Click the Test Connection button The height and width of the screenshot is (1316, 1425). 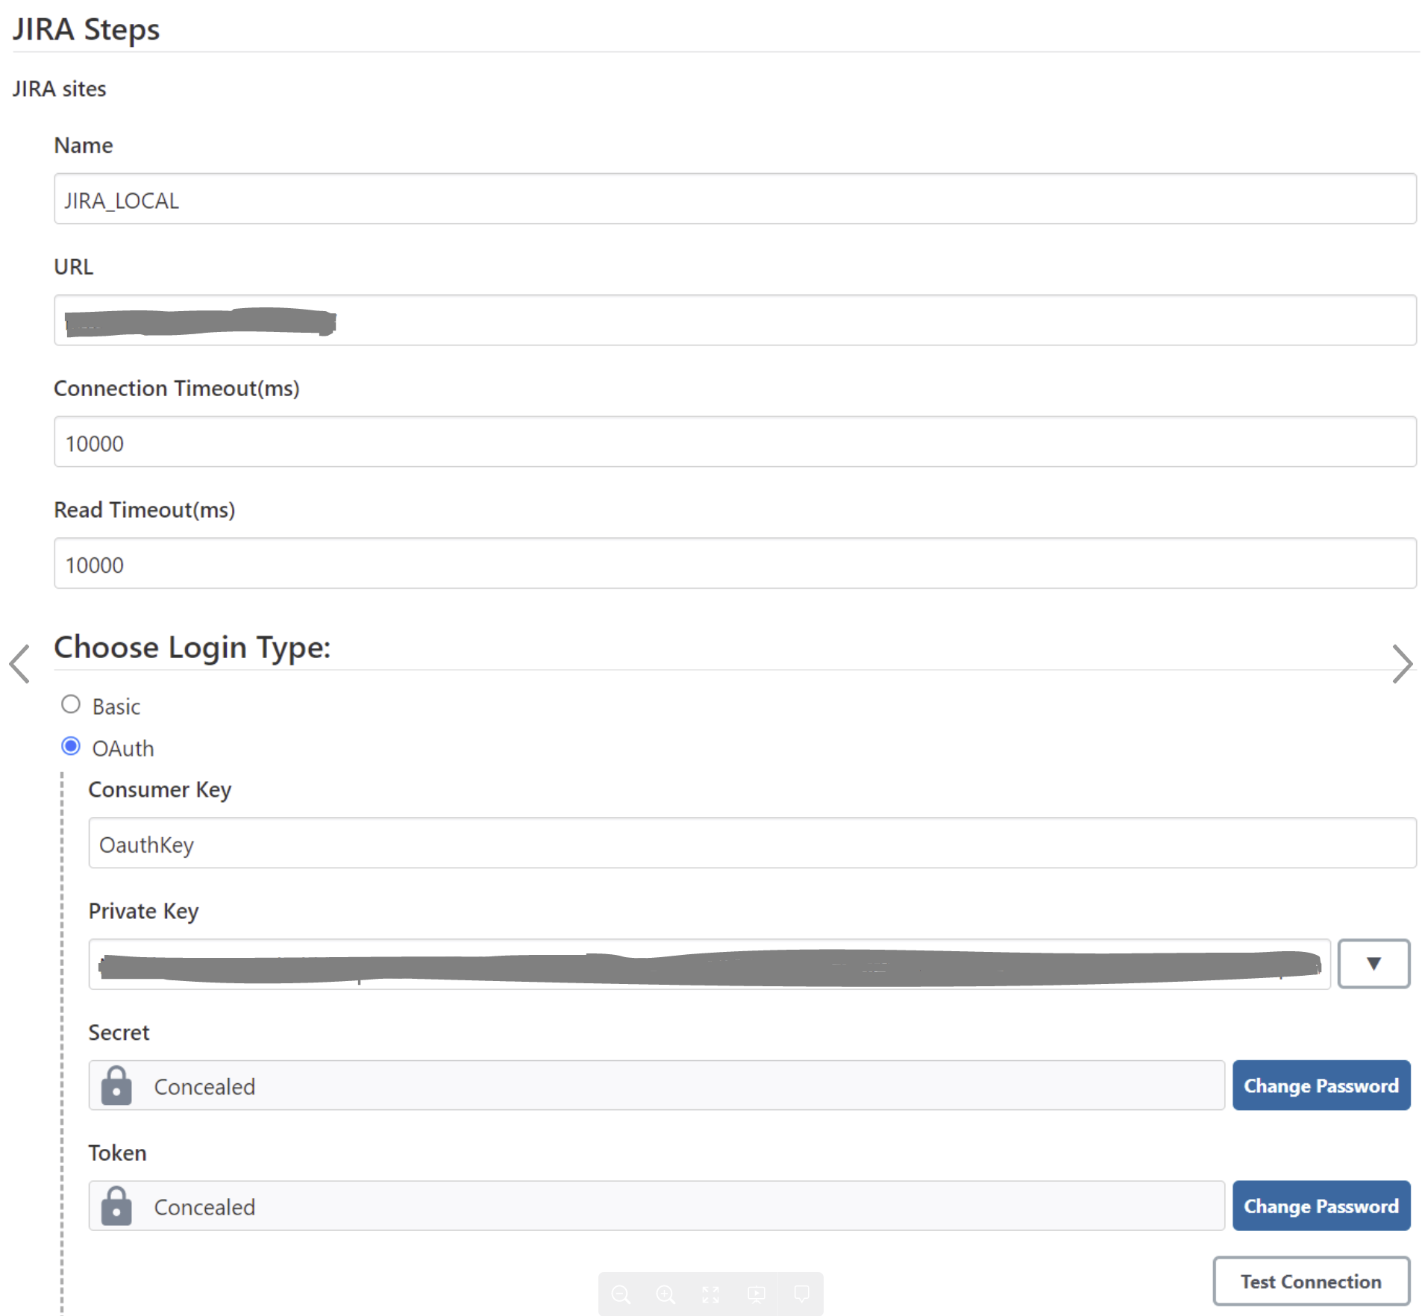(x=1311, y=1281)
